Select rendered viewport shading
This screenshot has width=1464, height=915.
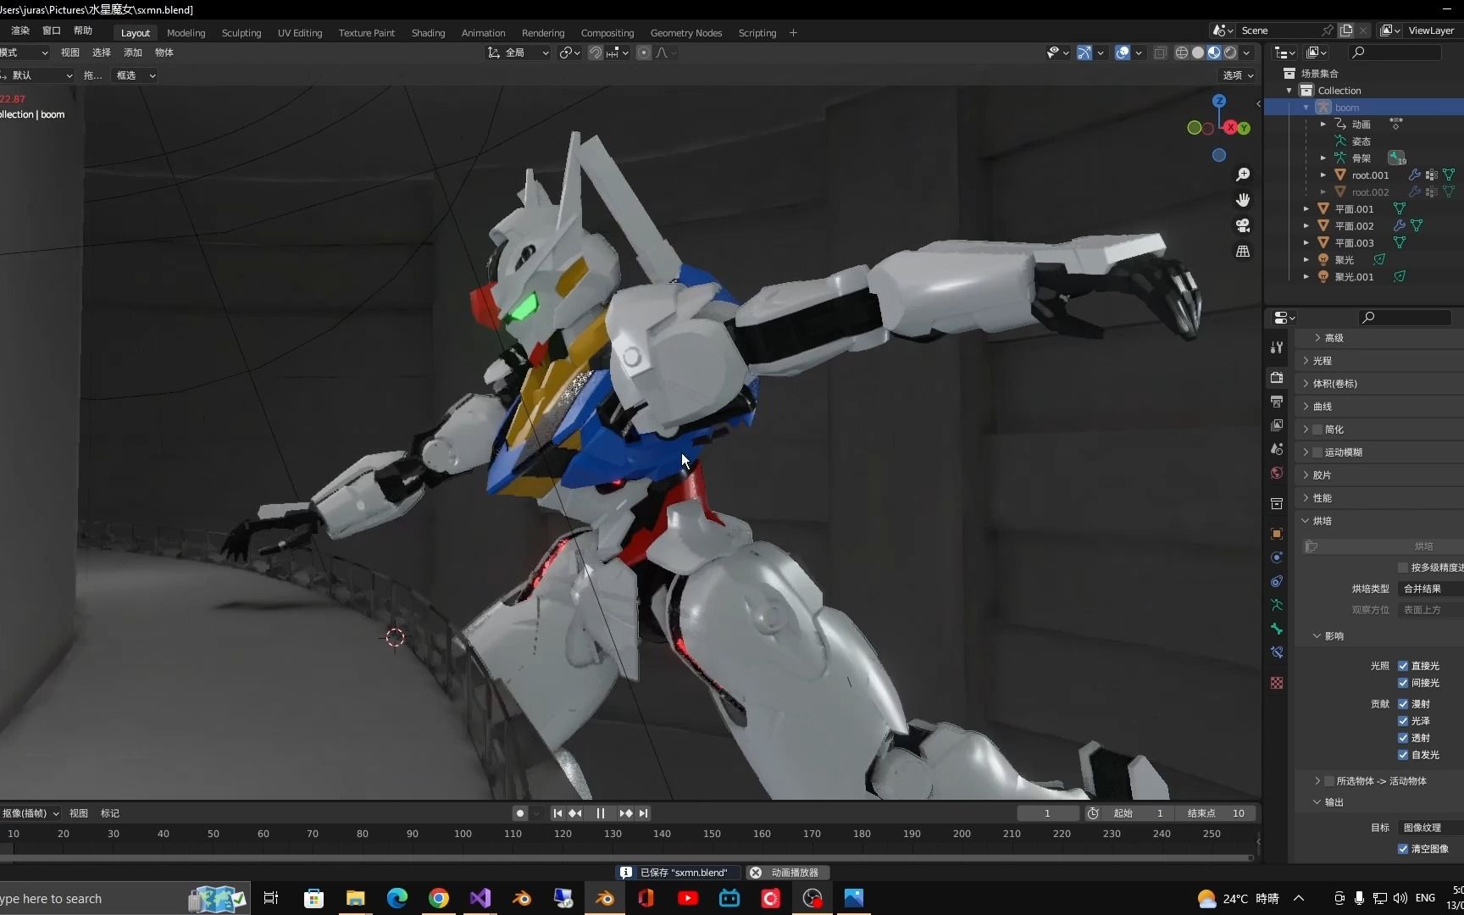1230,53
